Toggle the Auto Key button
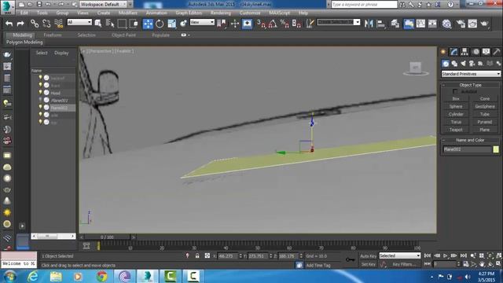 point(369,256)
